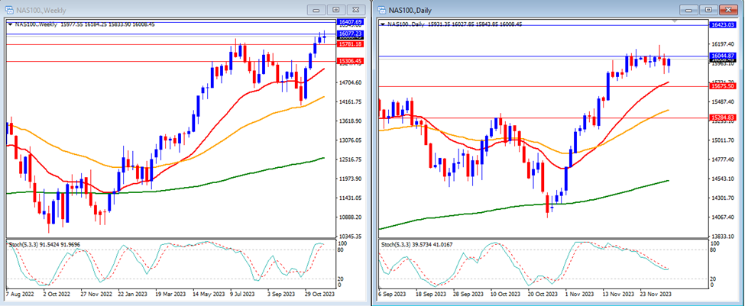Click the 23 Nov 2023 date label

coord(656,294)
